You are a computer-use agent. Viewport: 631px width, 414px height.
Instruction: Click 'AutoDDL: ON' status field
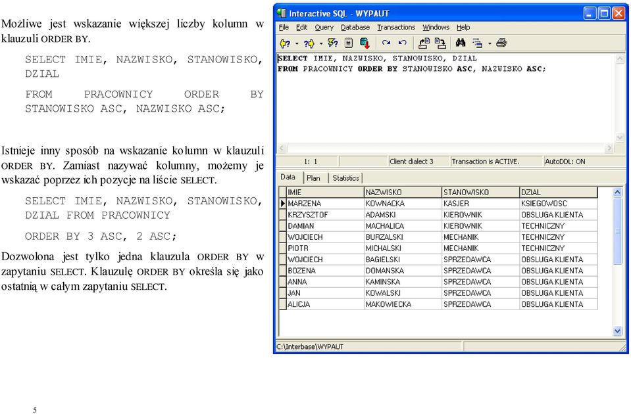coord(584,162)
